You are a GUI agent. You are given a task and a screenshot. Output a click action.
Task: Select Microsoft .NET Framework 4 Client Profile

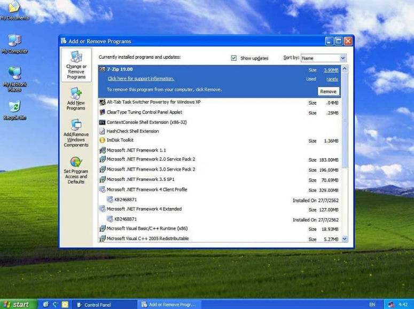pyautogui.click(x=220, y=190)
